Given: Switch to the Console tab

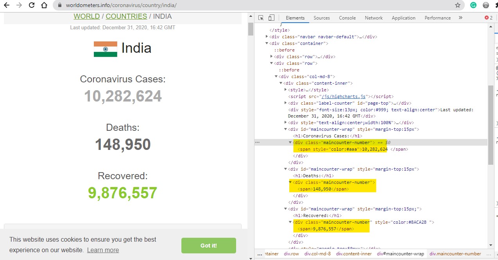Looking at the screenshot, I should pos(347,18).
